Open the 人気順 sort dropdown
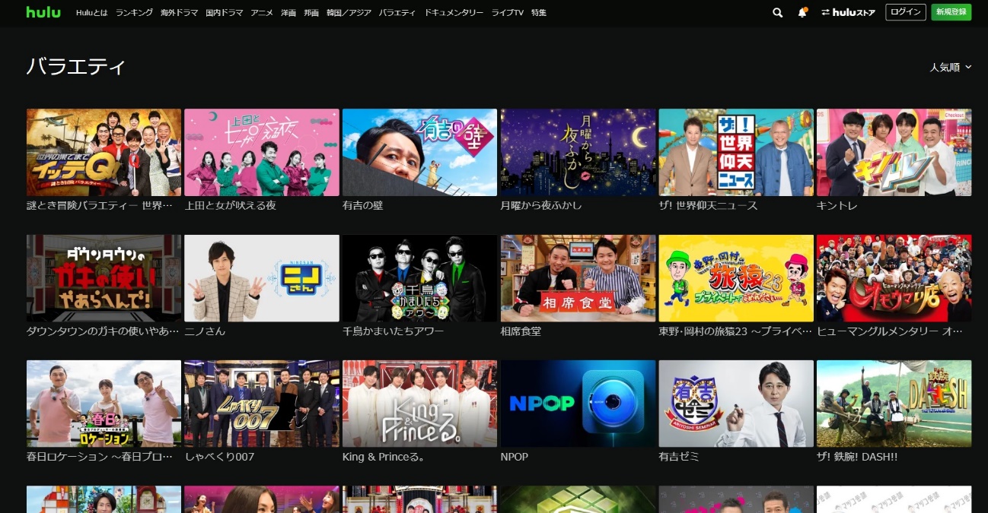This screenshot has height=513, width=988. click(951, 67)
